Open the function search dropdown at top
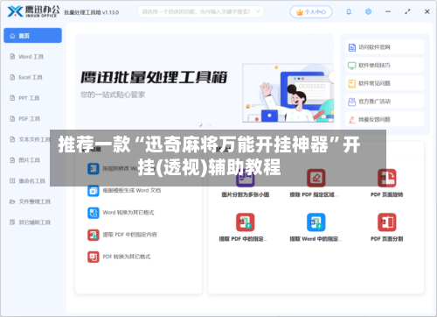The image size is (437, 317). (201, 12)
